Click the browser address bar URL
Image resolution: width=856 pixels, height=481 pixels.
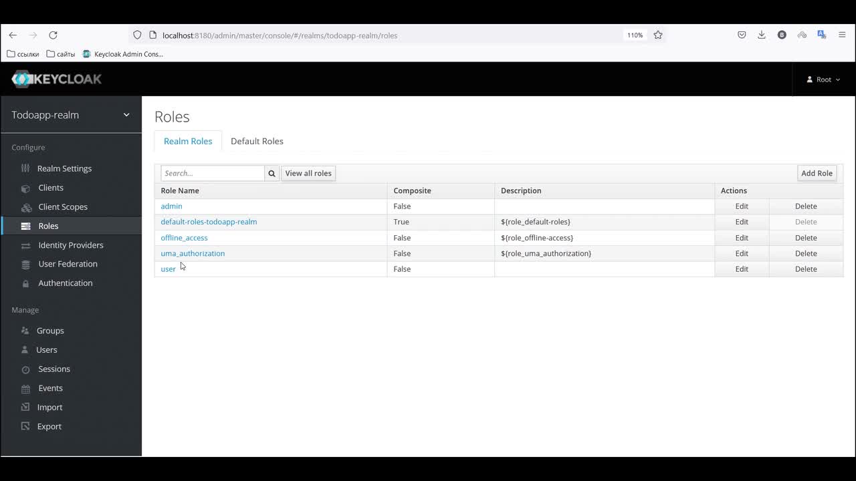click(x=280, y=35)
